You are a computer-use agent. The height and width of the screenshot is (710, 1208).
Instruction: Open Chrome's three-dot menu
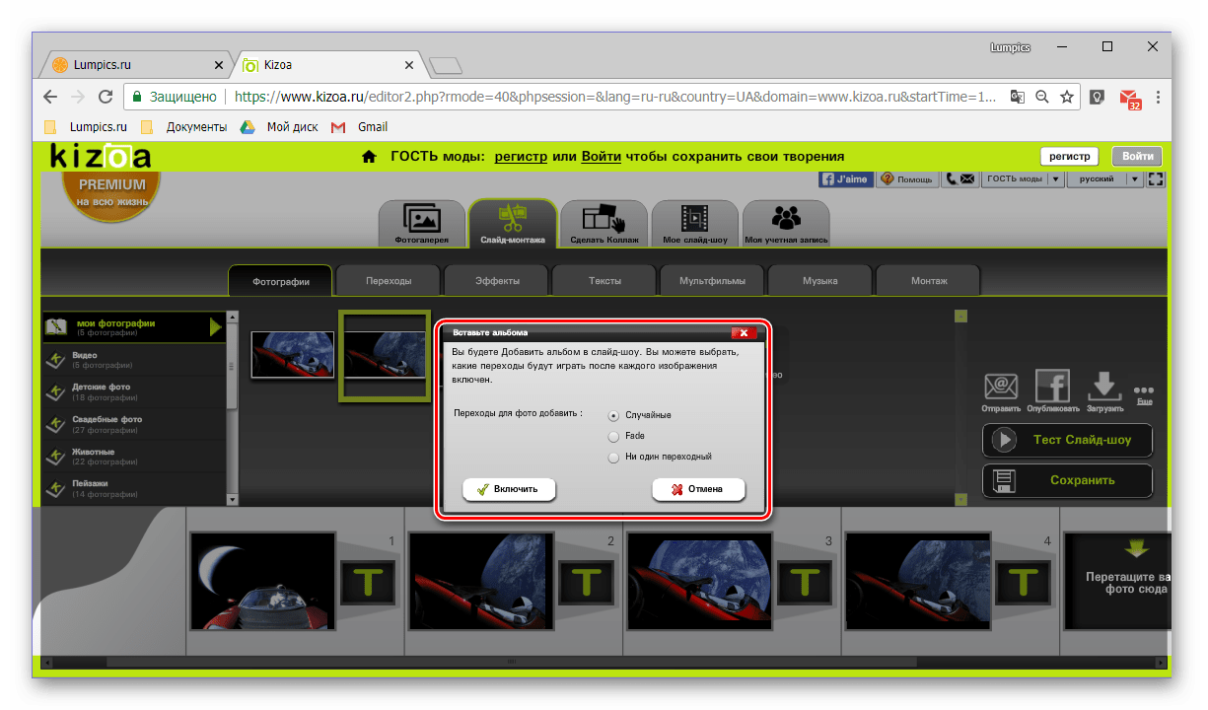1158,97
